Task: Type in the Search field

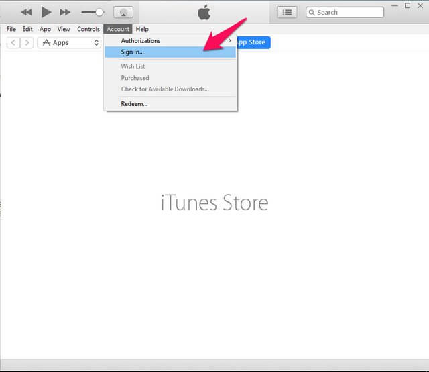Action: (349, 12)
